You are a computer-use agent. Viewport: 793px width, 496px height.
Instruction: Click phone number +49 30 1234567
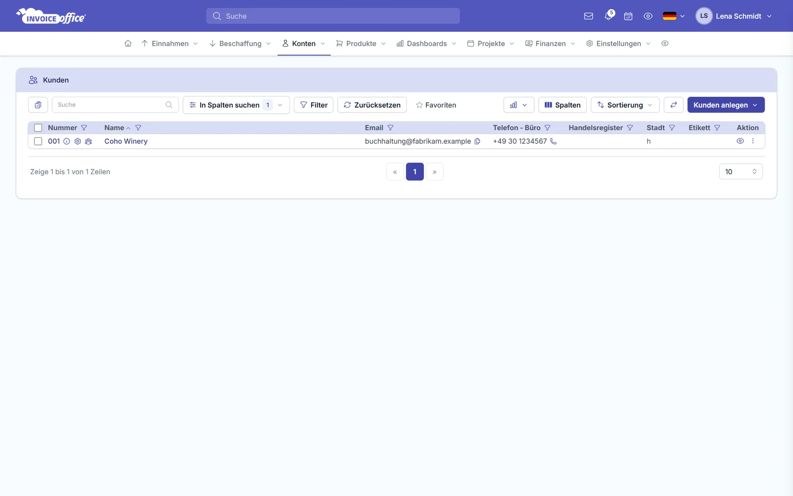coord(520,141)
